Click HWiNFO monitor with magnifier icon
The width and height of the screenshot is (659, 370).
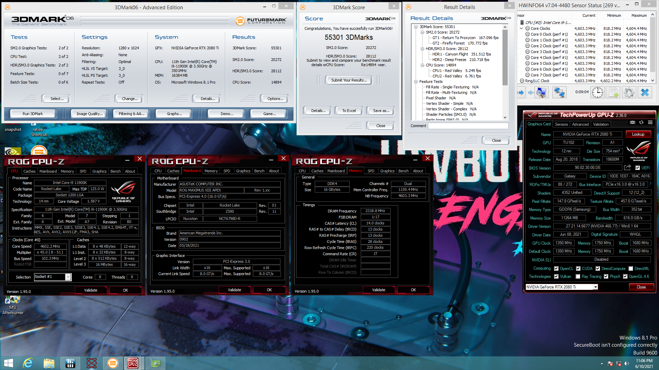coord(541,92)
